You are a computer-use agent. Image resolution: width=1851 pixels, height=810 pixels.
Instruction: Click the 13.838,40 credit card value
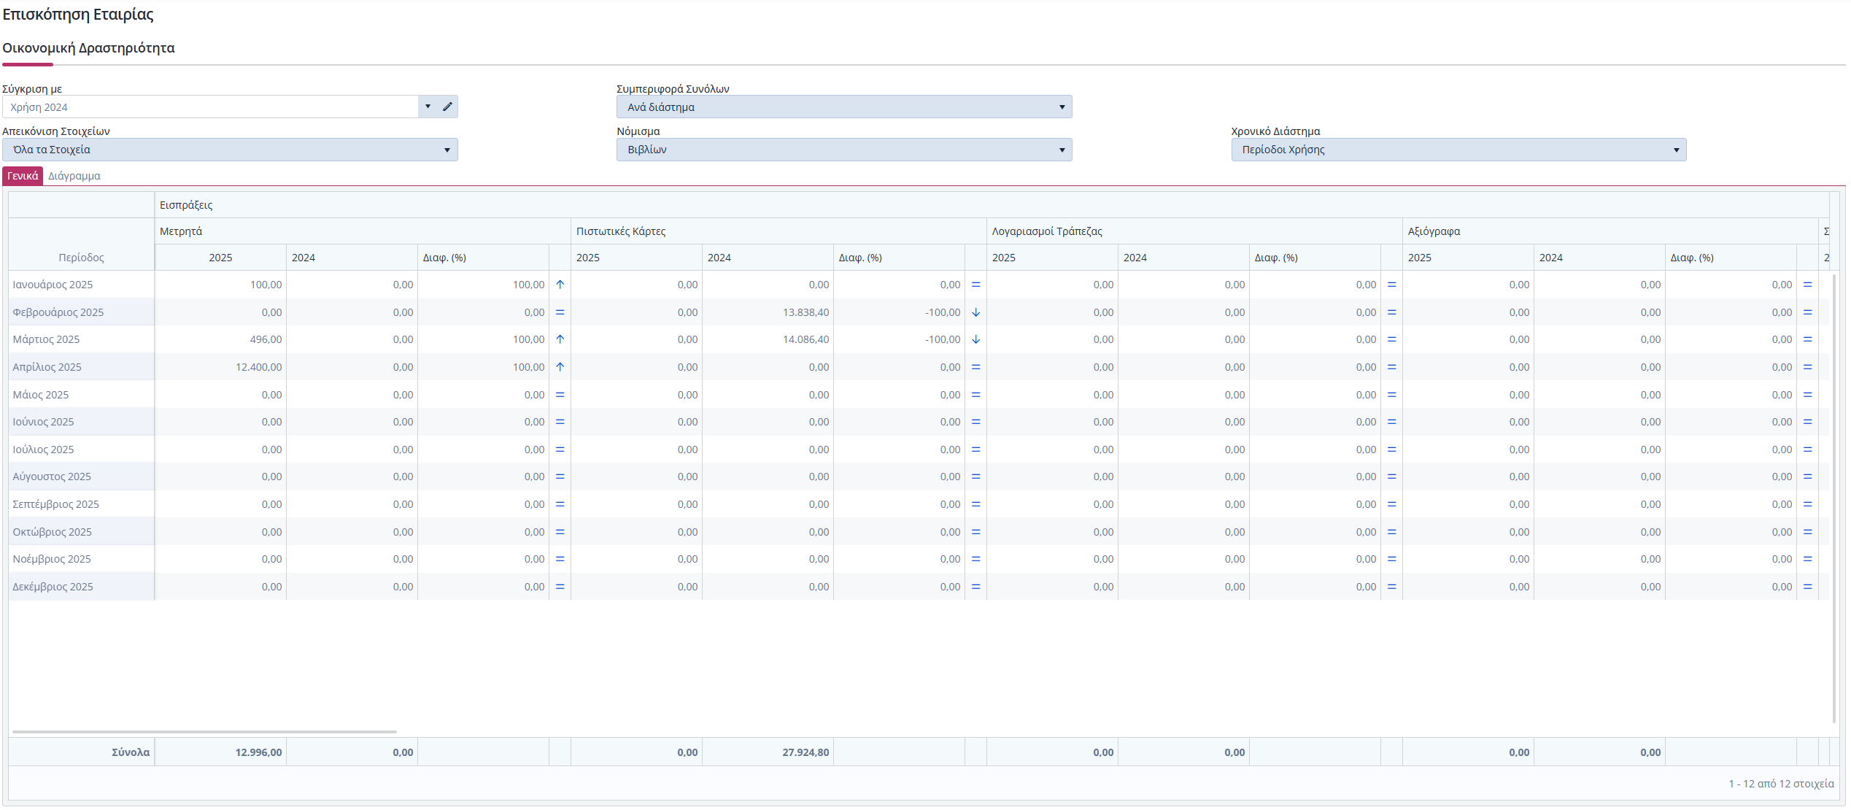(805, 312)
